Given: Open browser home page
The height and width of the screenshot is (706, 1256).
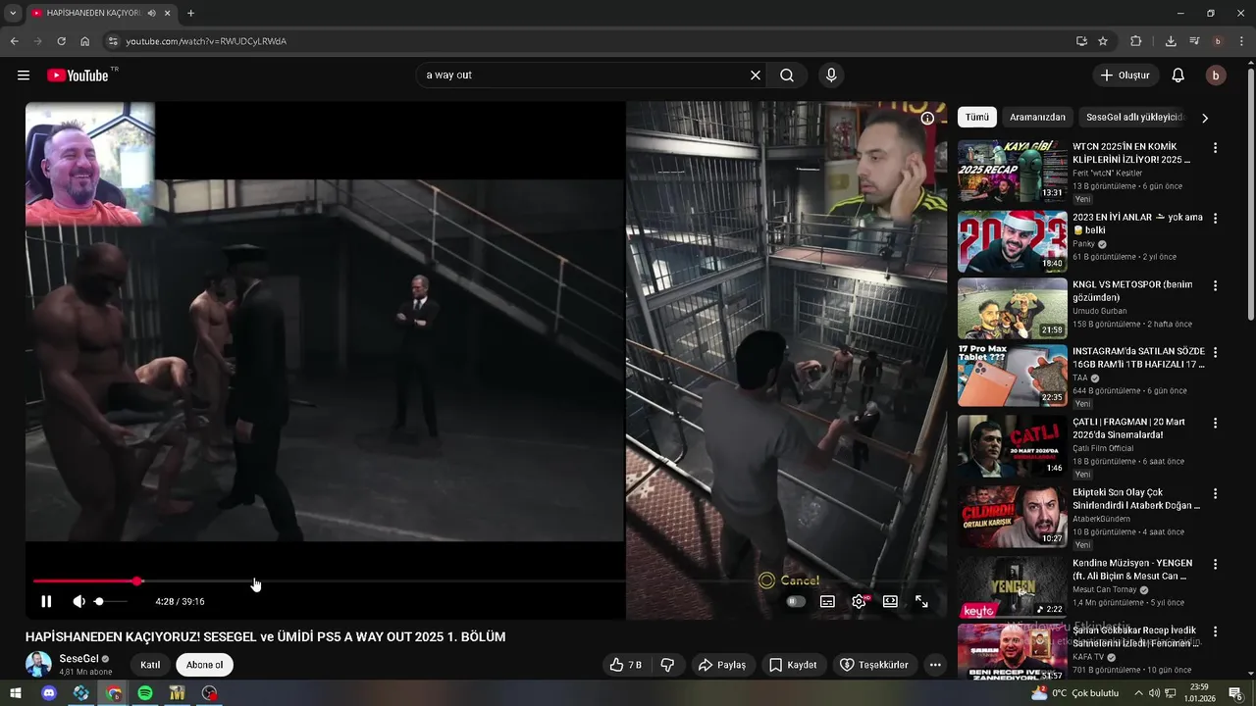Looking at the screenshot, I should click(x=84, y=41).
